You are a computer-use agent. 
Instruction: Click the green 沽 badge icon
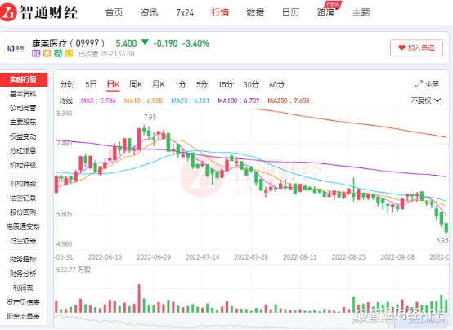click(58, 54)
